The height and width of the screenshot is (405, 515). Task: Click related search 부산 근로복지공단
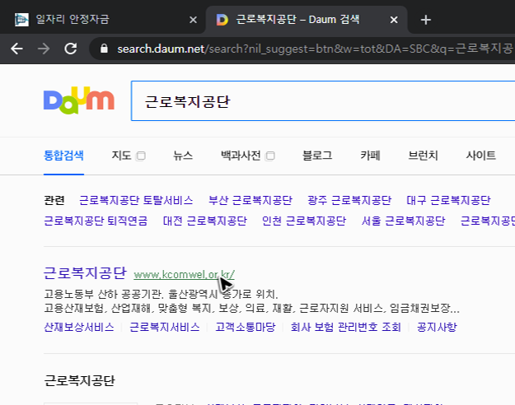(250, 200)
